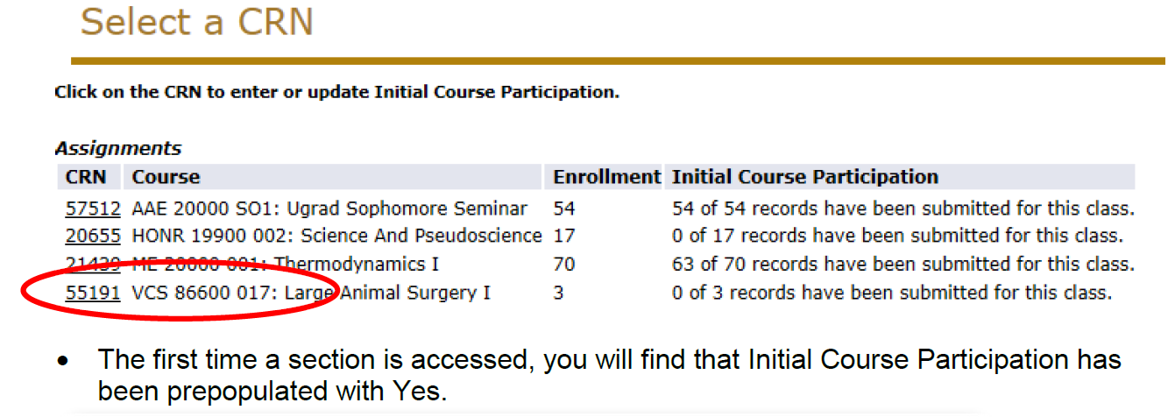This screenshot has width=1175, height=417.
Task: Click enrollment value 17
Action: click(x=564, y=236)
